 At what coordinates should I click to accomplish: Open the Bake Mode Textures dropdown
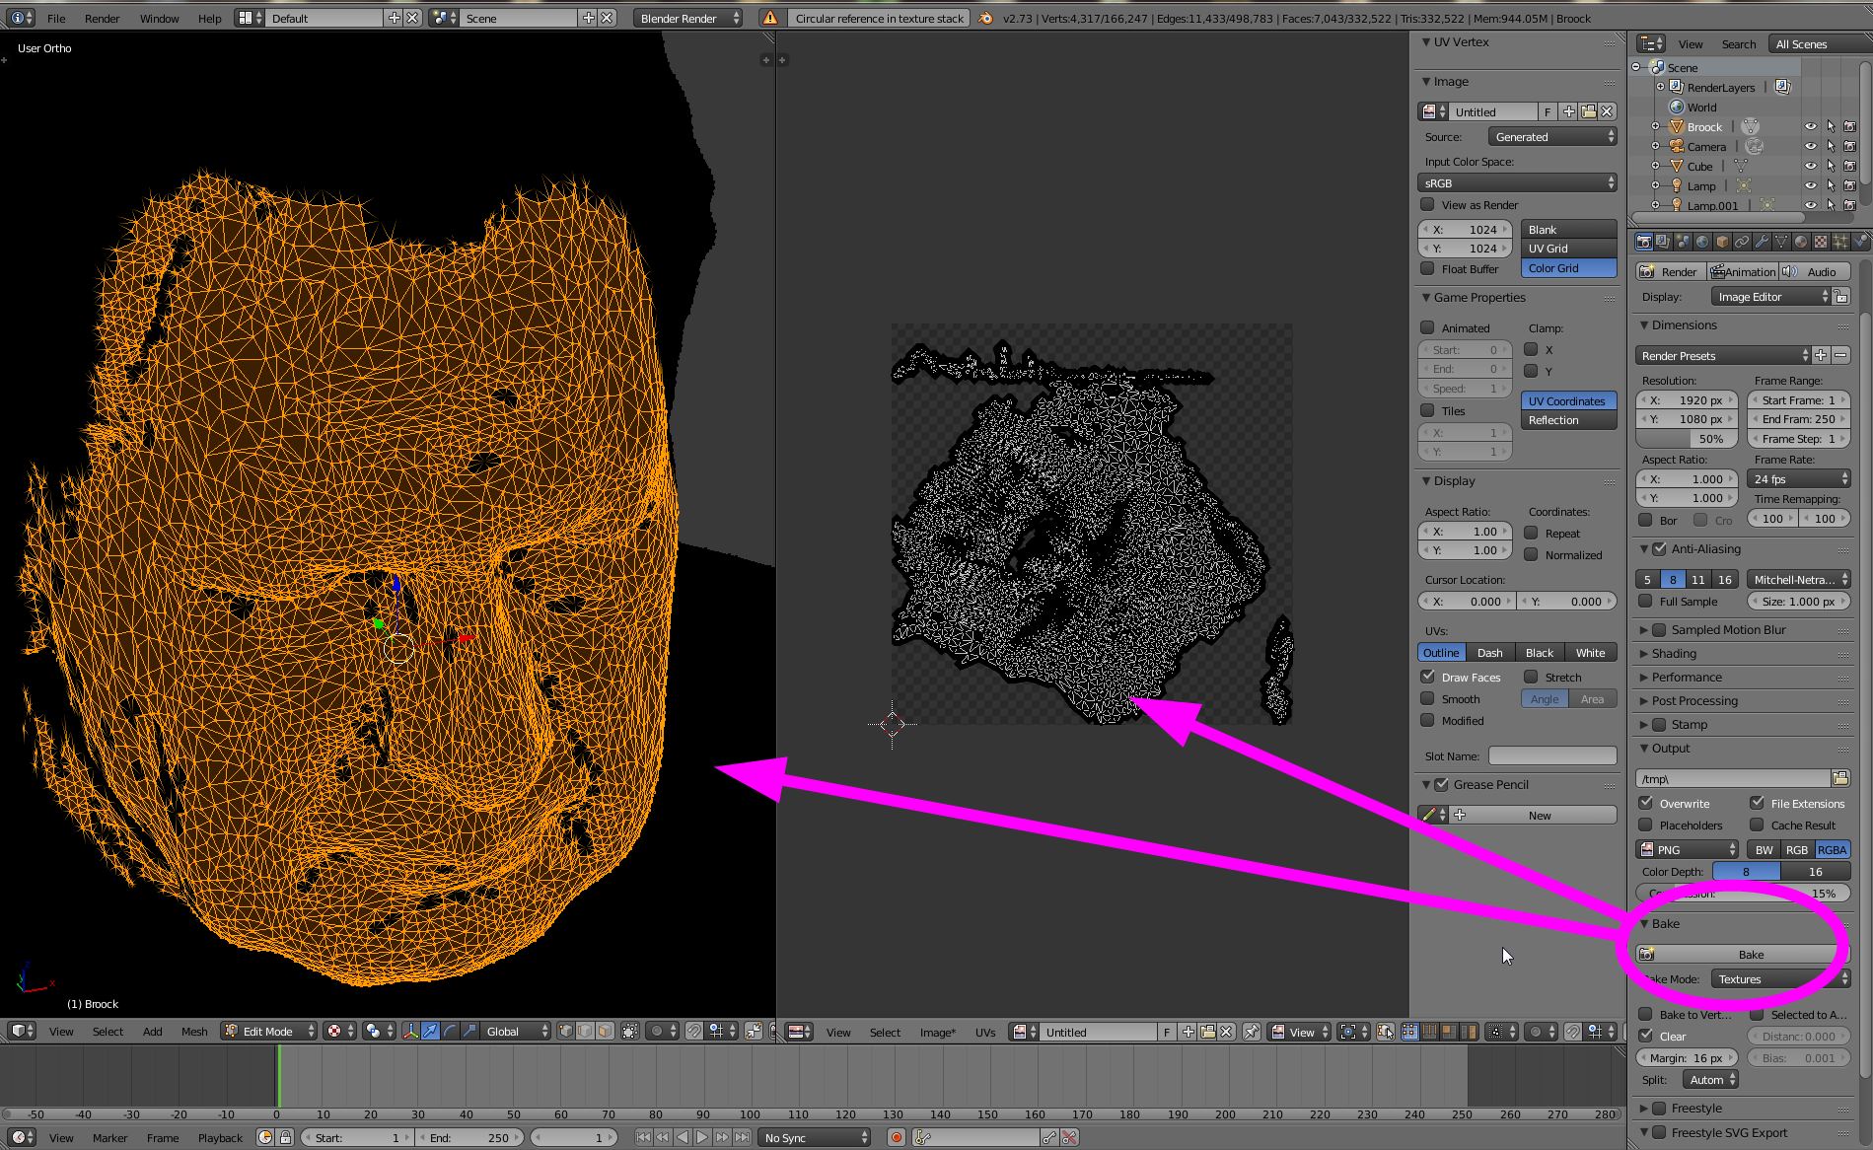1779,979
